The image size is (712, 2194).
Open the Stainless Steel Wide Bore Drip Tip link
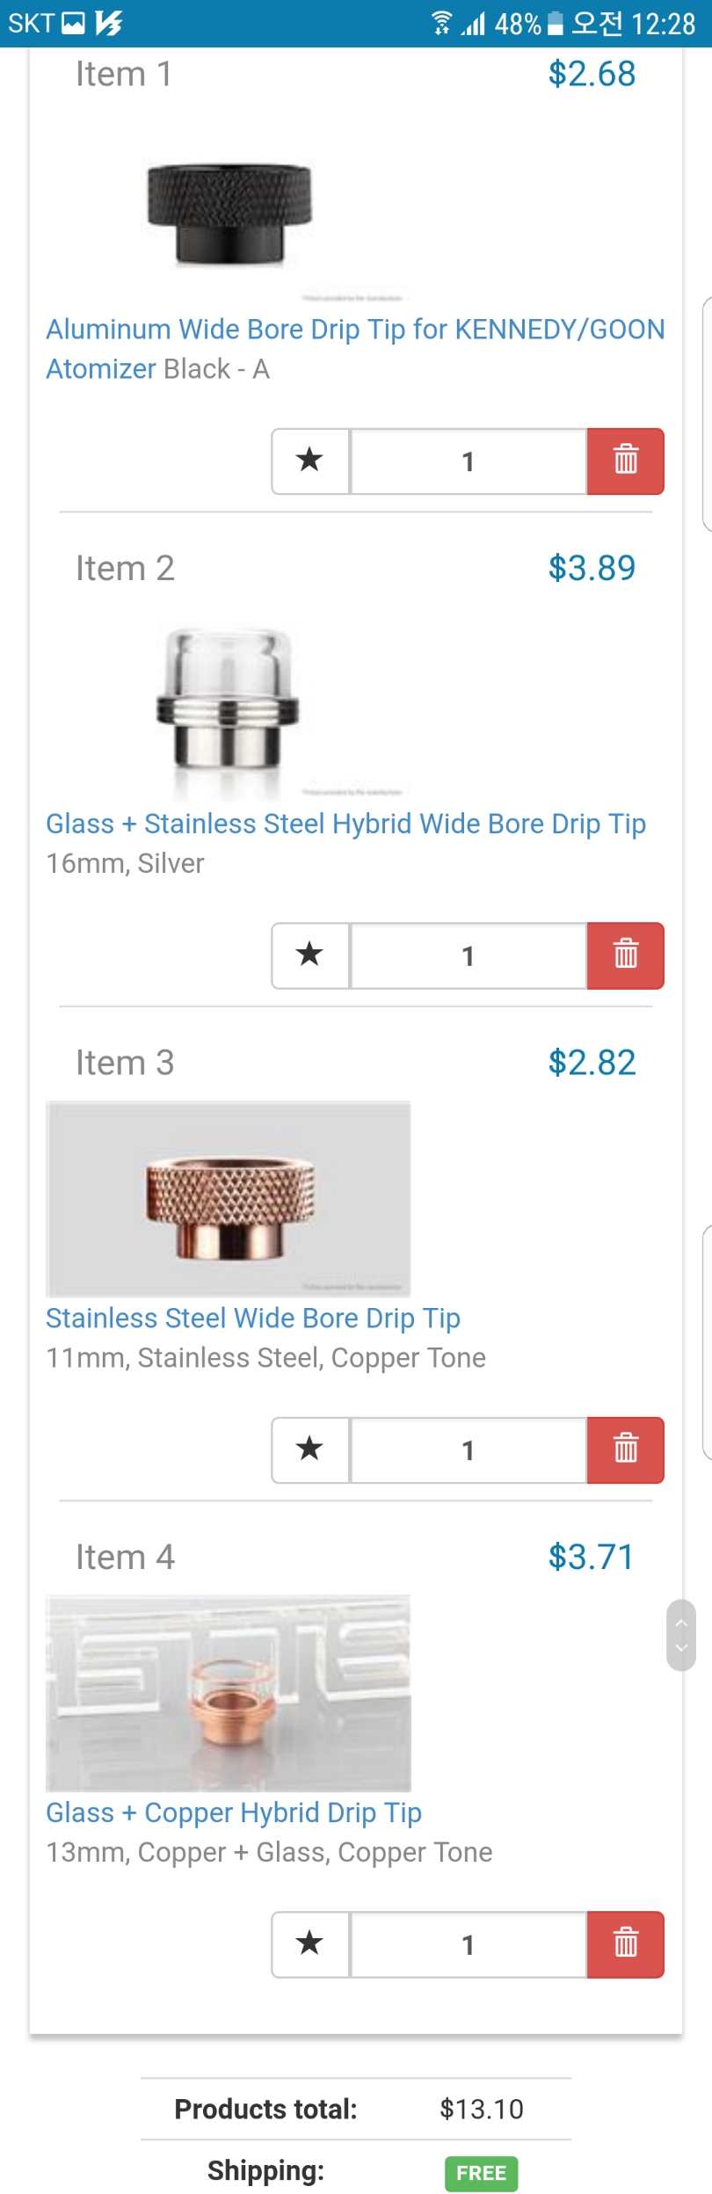point(253,1319)
